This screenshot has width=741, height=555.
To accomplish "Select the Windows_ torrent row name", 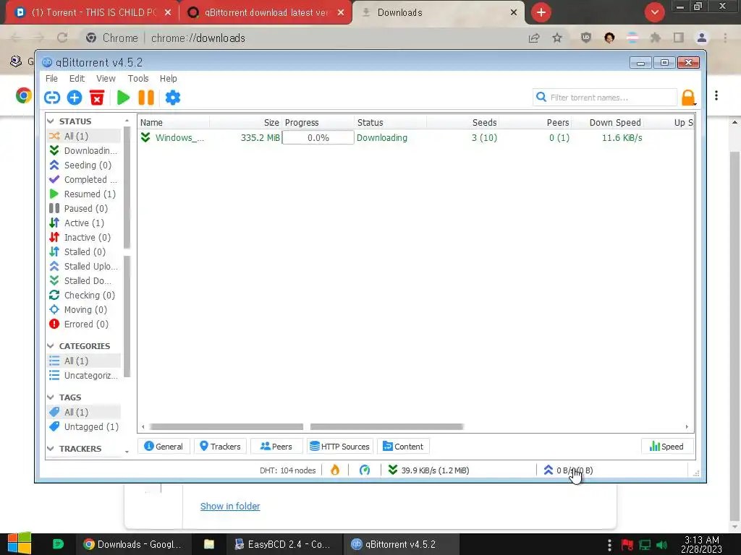I will (x=179, y=138).
